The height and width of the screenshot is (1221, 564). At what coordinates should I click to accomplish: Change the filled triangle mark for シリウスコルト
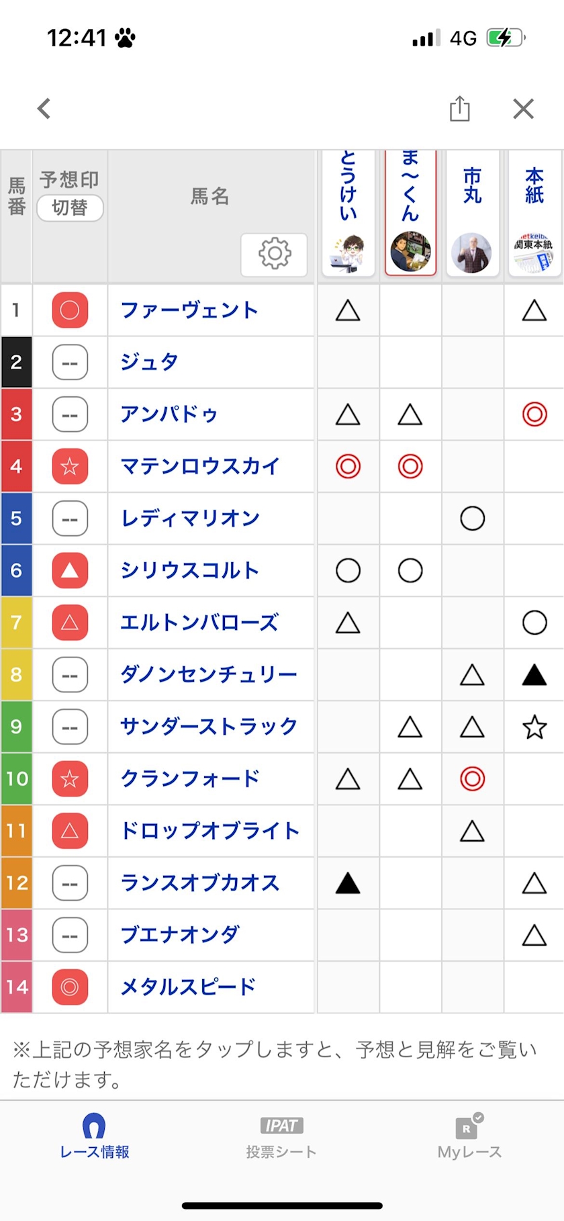click(70, 571)
